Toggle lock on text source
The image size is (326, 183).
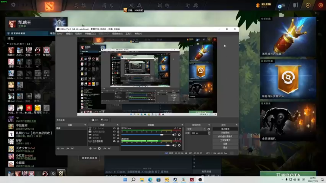pos(118,129)
